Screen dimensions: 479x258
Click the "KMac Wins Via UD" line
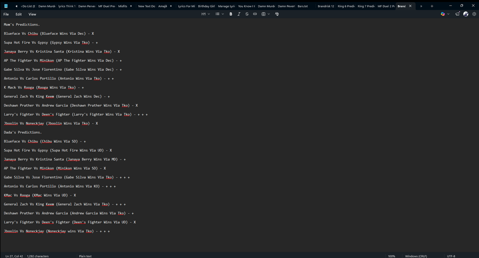[40, 195]
